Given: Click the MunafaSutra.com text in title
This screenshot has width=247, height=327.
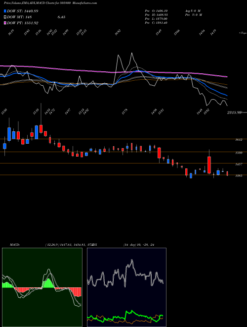Looking at the screenshot, I should pos(85,3).
